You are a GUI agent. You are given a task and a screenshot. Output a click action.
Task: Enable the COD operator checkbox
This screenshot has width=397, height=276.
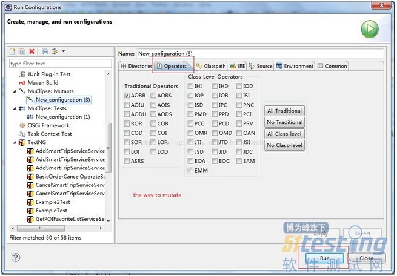point(127,133)
